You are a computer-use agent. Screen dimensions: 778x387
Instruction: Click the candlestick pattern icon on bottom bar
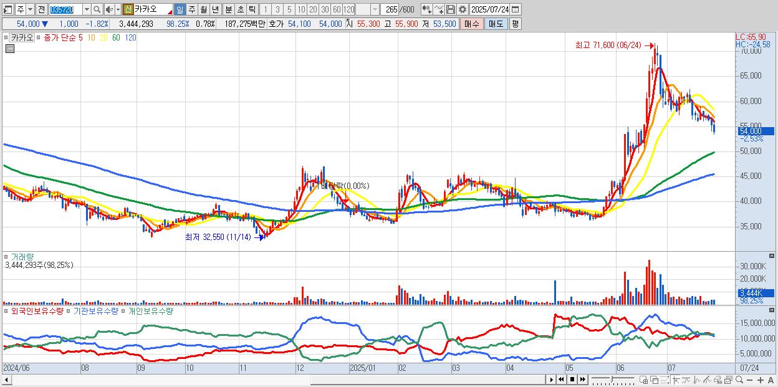(697, 380)
